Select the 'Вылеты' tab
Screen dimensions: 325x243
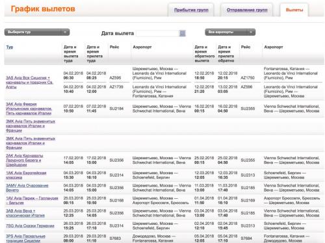point(294,10)
